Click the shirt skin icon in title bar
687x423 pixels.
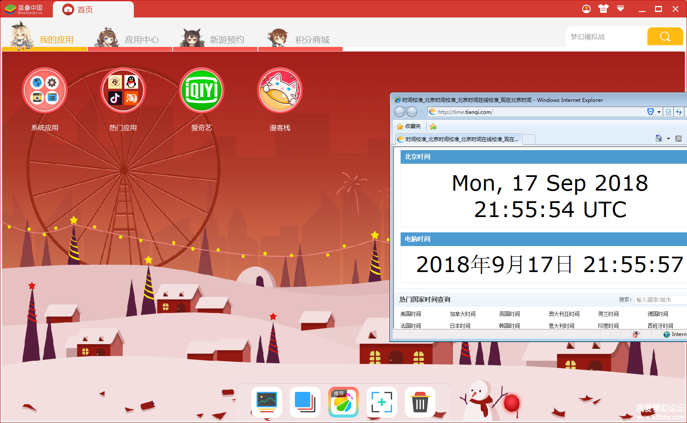[603, 9]
